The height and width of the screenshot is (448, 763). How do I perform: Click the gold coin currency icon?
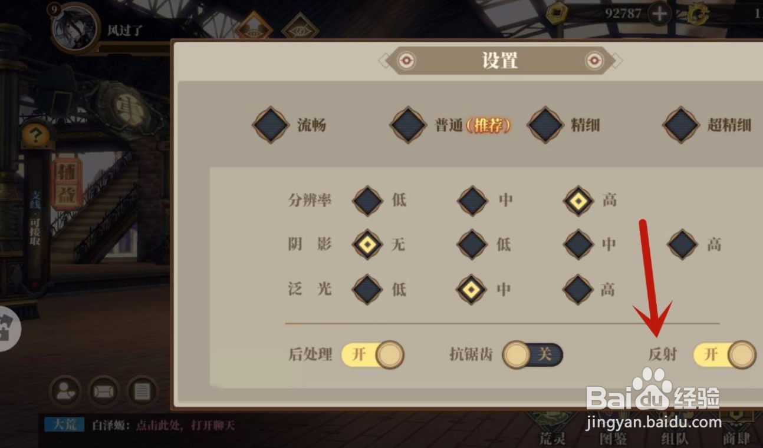pyautogui.click(x=556, y=14)
